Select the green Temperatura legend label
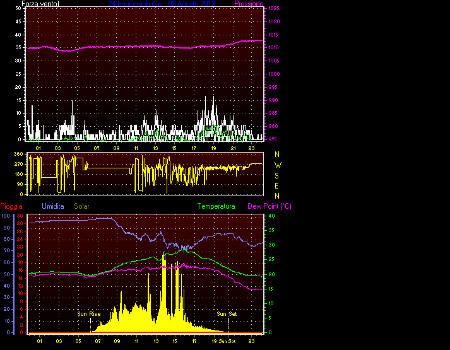This screenshot has width=450, height=350. coord(216,206)
